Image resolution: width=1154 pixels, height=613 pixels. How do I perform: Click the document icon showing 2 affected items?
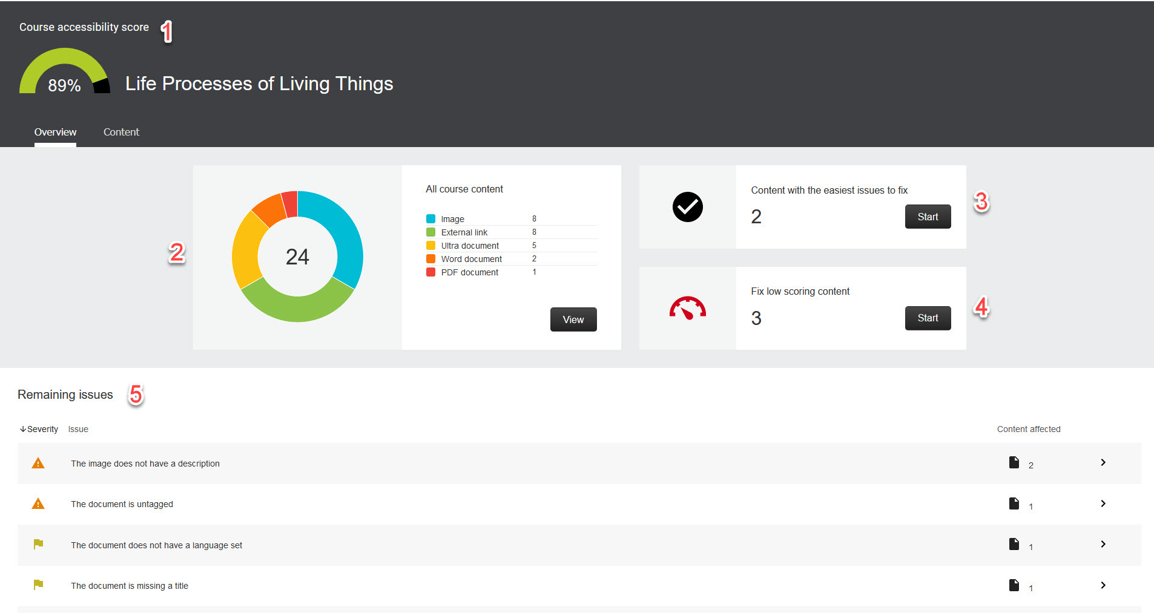tap(1014, 462)
